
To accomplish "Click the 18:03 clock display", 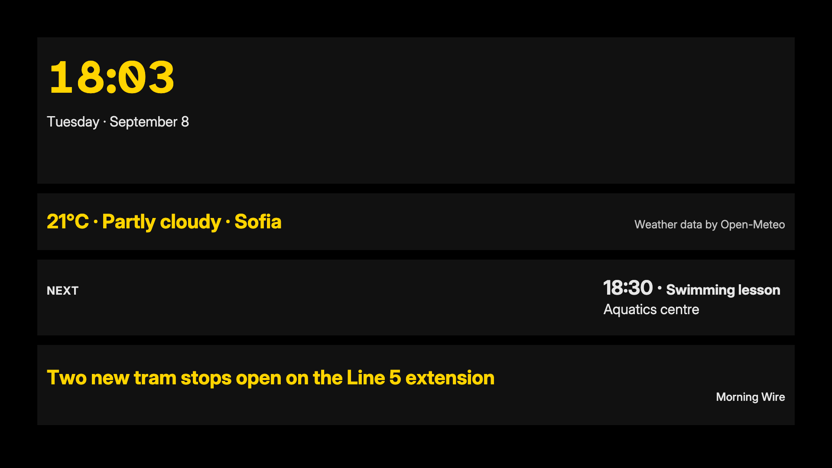I will 112,78.
